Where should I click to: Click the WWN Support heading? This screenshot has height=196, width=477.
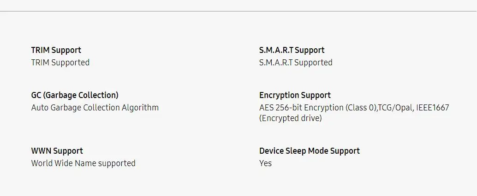pos(57,151)
